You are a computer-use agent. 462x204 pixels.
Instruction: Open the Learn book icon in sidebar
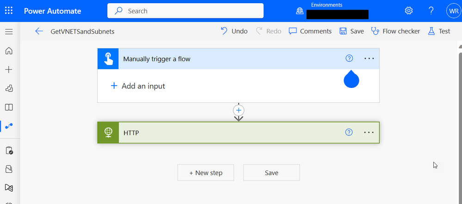click(9, 107)
